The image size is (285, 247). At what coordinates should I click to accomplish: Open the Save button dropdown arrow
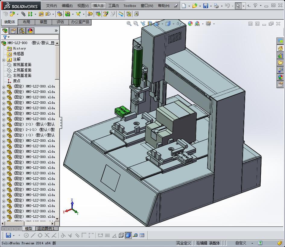click(x=210, y=6)
